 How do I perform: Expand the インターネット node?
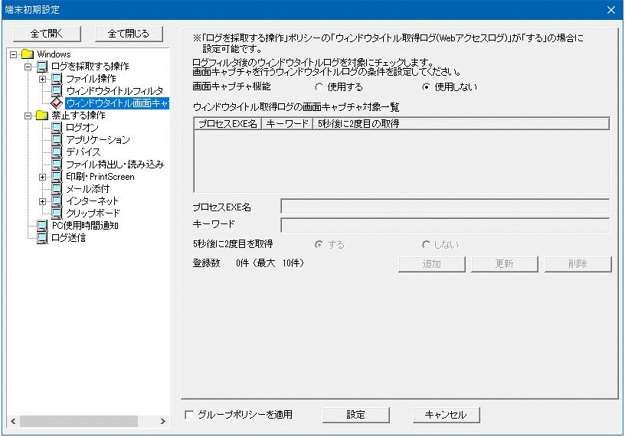[42, 201]
